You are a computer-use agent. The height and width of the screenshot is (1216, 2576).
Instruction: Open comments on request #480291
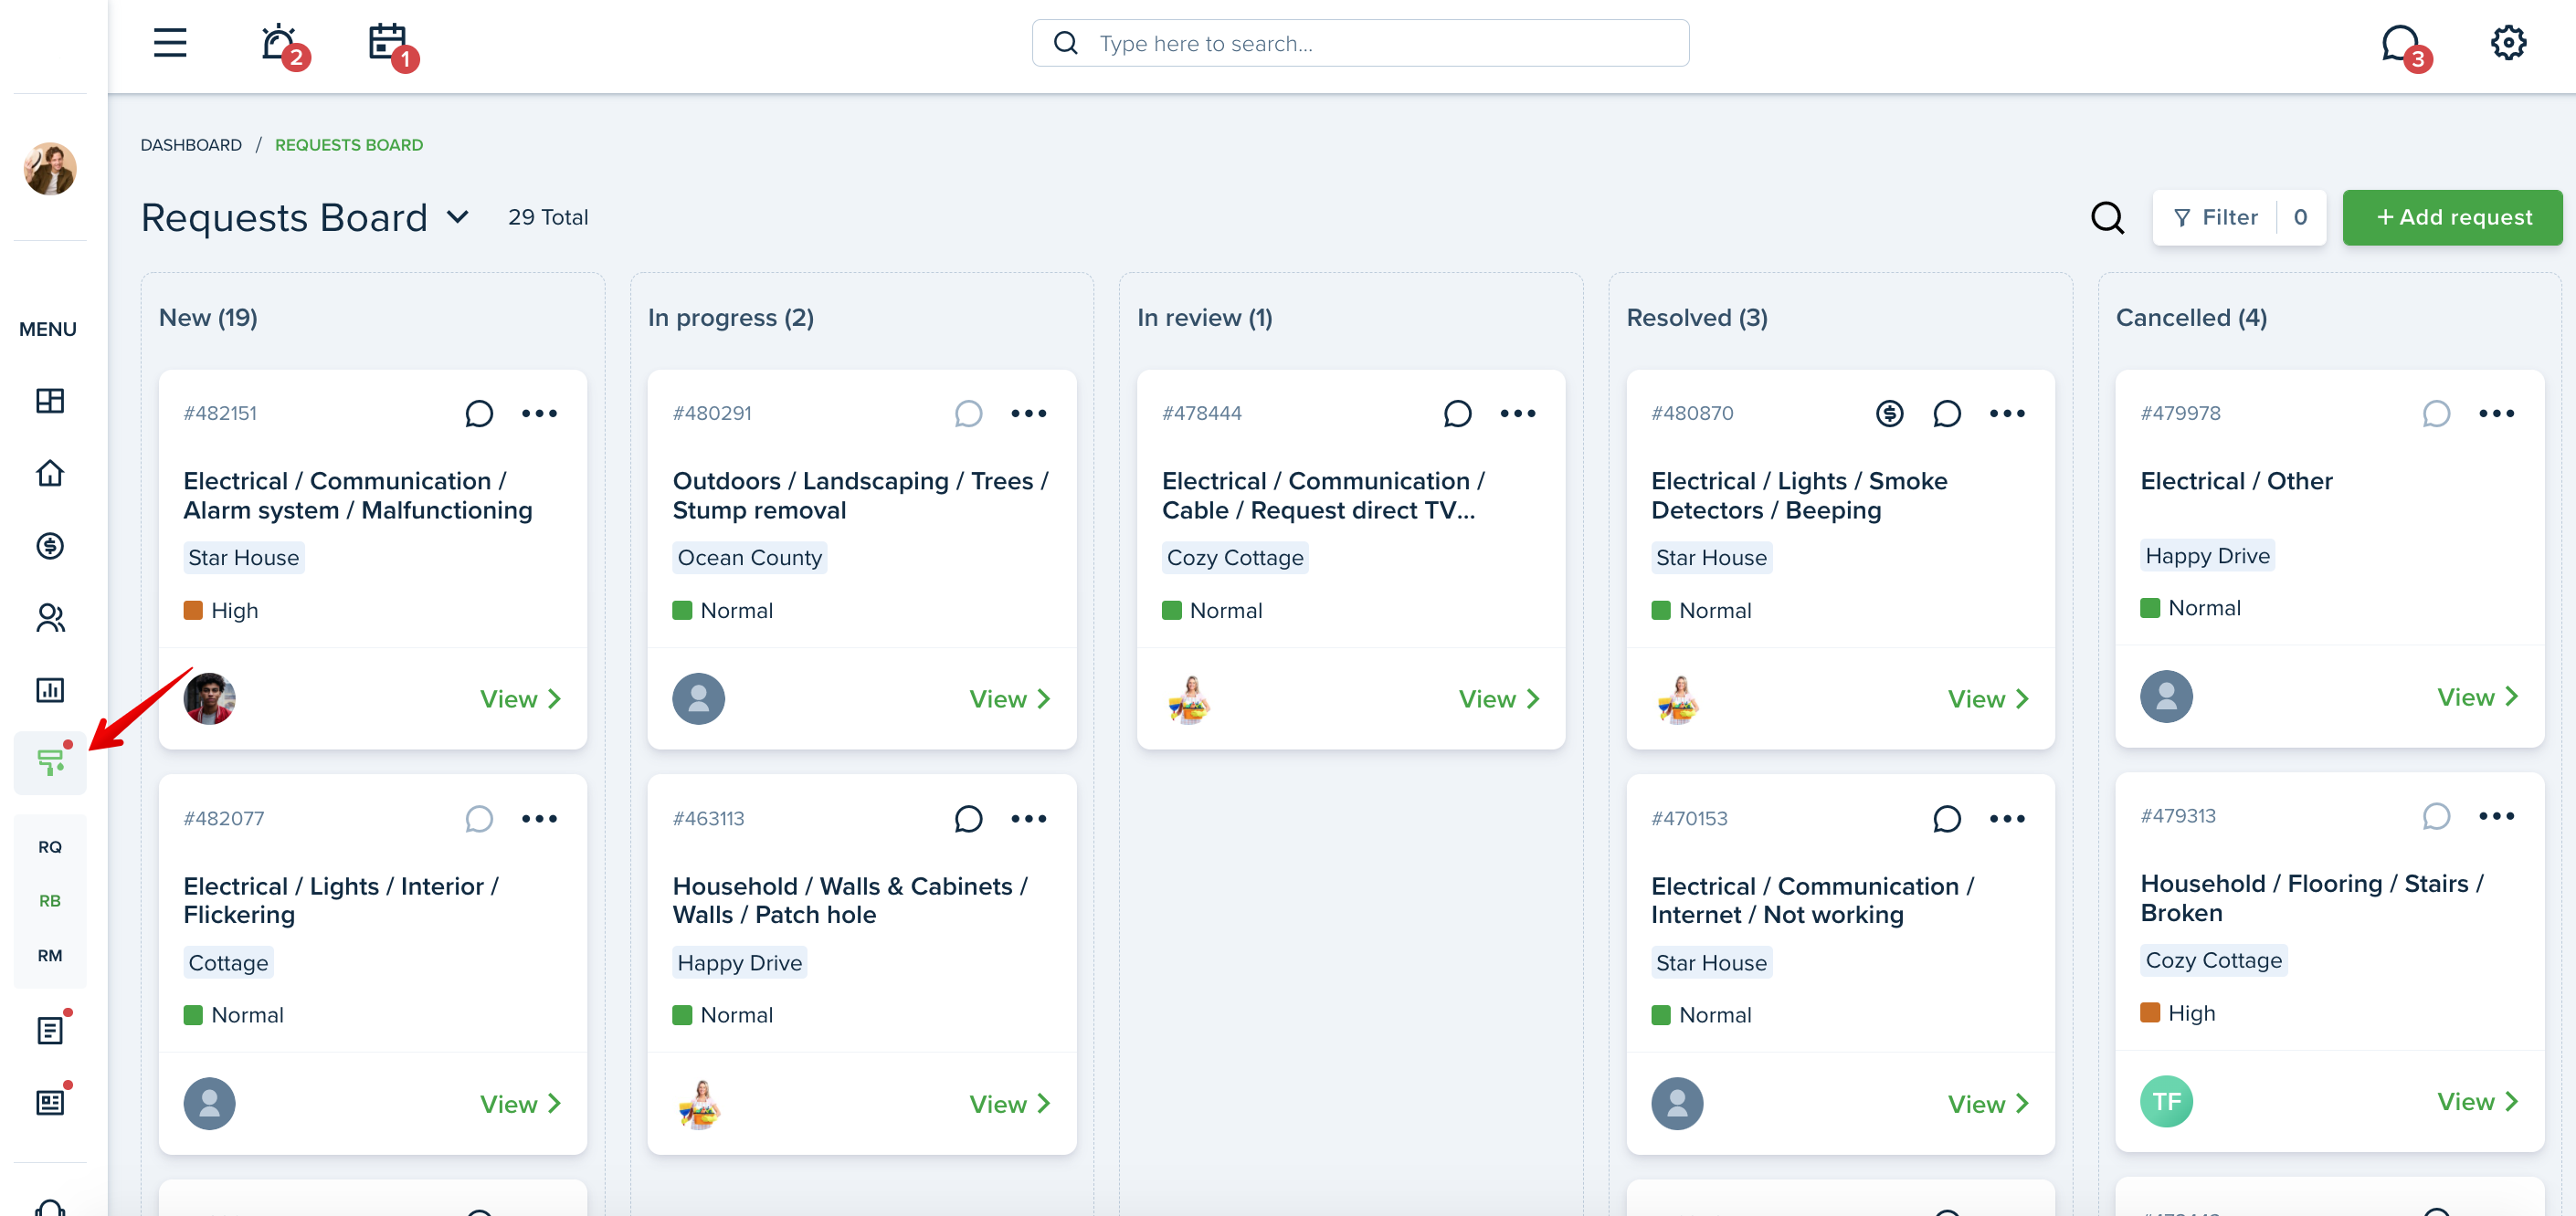click(x=968, y=414)
